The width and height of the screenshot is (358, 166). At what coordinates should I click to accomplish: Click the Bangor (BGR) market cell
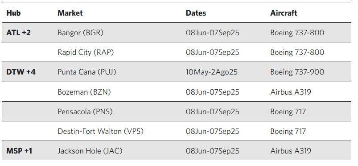coord(81,33)
